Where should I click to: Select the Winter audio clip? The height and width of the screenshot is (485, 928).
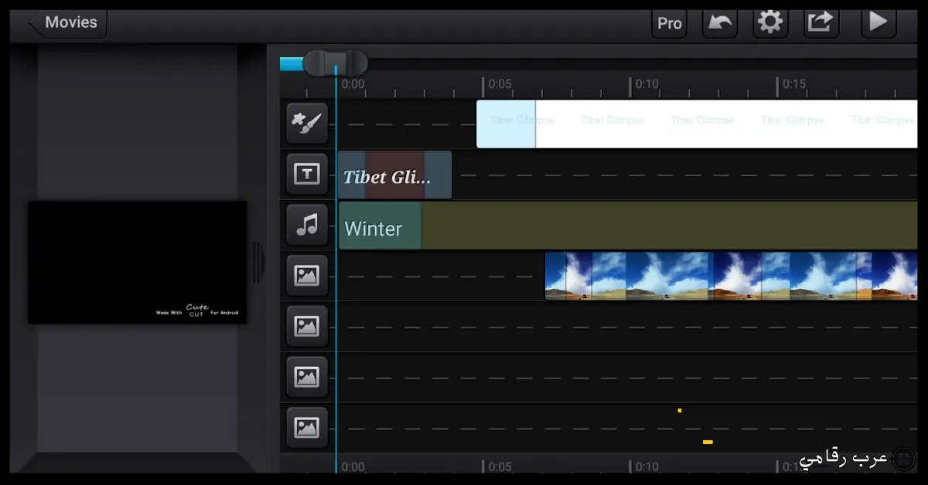click(627, 226)
